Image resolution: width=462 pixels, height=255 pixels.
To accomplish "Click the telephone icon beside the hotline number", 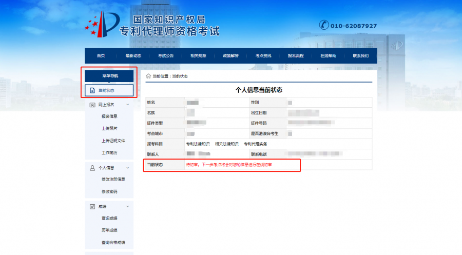I will click(324, 25).
